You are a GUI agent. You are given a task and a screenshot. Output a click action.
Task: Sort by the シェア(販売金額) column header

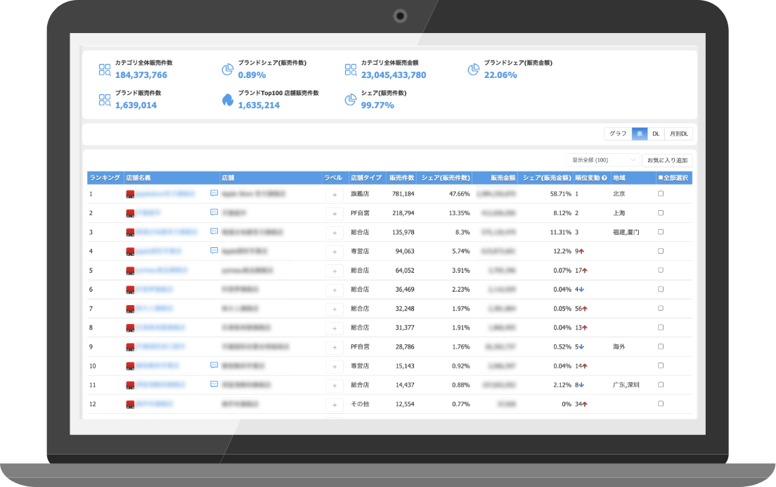click(547, 178)
